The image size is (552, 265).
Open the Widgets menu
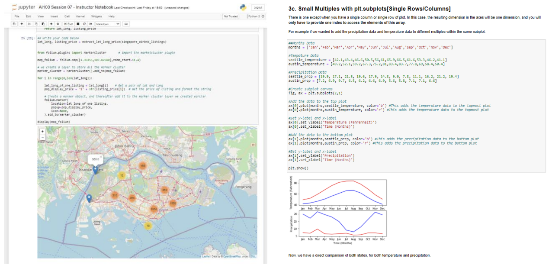[96, 16]
